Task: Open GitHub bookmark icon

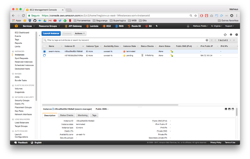Action: (x=35, y=20)
